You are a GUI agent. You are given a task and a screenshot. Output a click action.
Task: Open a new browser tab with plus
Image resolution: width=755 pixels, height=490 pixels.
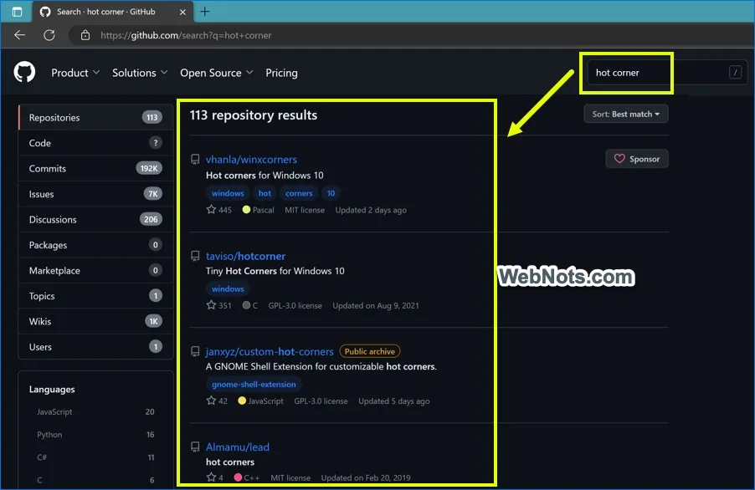204,12
